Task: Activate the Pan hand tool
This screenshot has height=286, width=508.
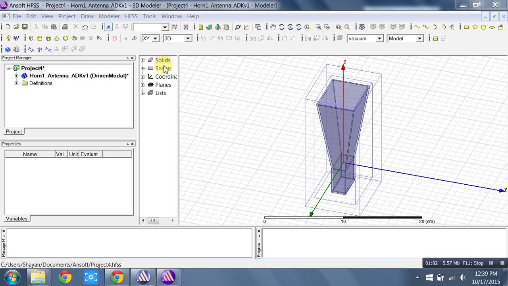Action: 273,27
